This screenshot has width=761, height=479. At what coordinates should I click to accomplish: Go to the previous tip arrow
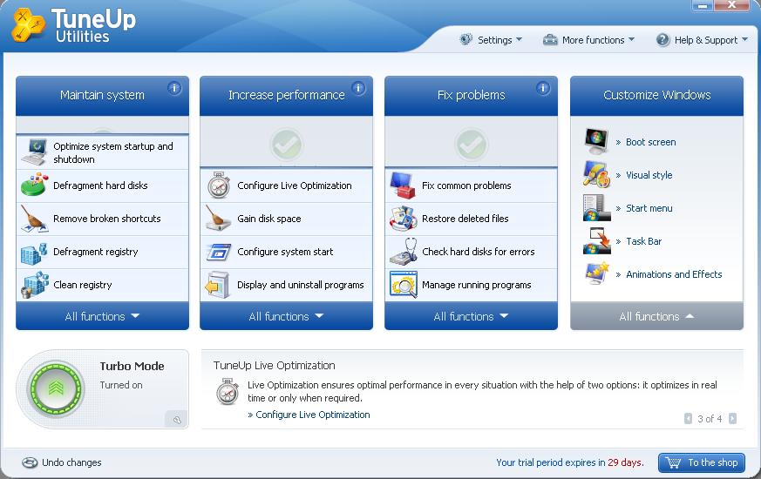click(688, 418)
